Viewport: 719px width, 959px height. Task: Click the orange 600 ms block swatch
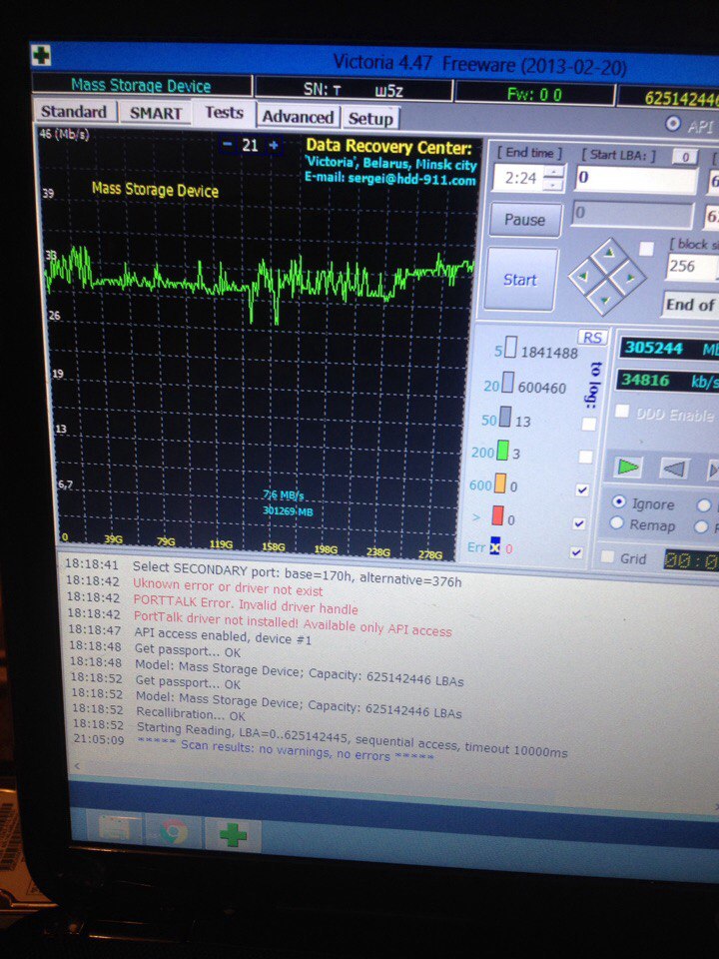499,483
